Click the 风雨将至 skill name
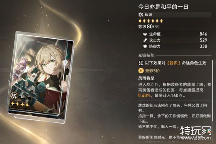 click(x=146, y=78)
